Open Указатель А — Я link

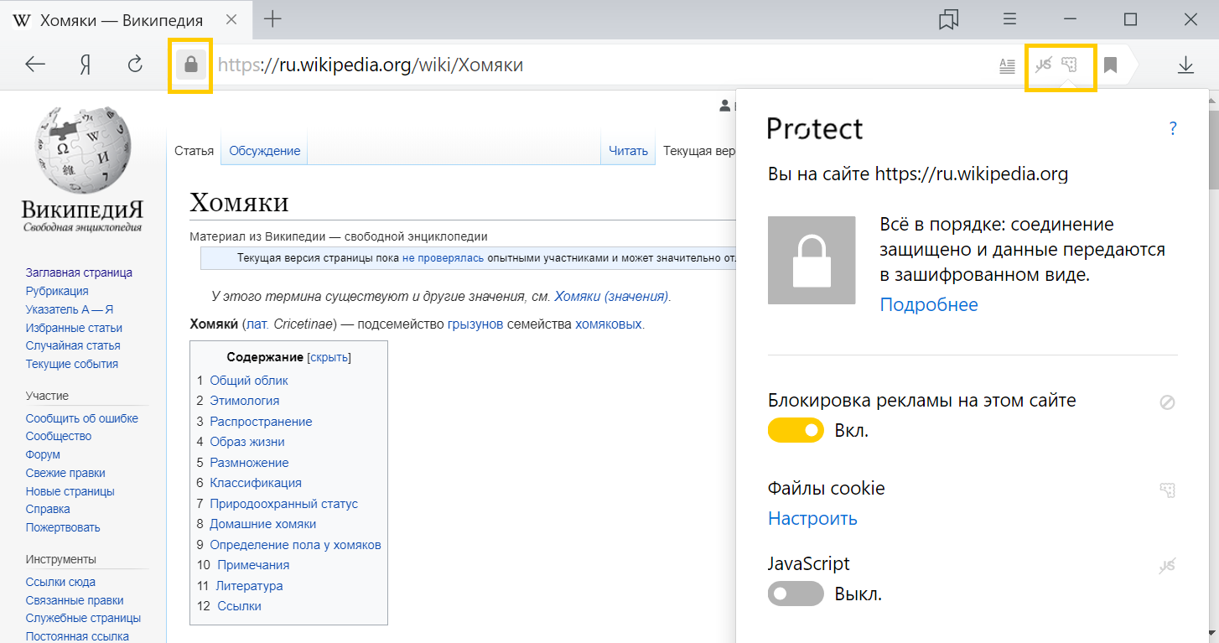(70, 309)
